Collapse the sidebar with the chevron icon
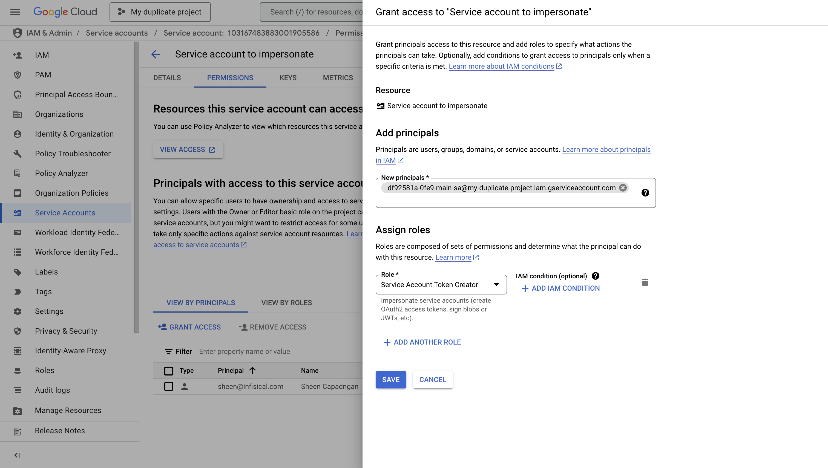The image size is (828, 468). [x=17, y=455]
